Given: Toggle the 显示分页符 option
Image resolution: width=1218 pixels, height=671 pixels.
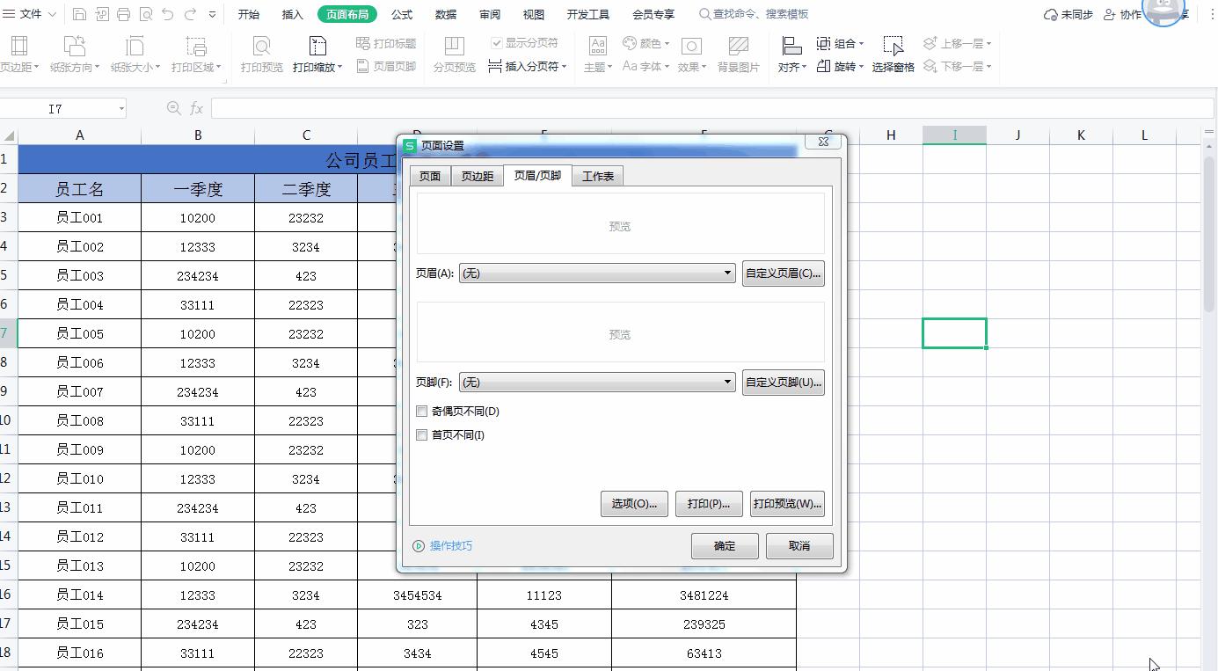Looking at the screenshot, I should (495, 41).
